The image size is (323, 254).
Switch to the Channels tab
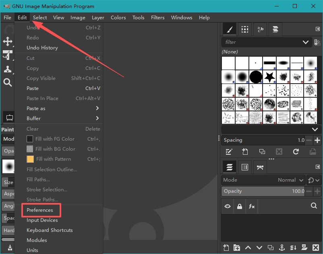[245, 167]
